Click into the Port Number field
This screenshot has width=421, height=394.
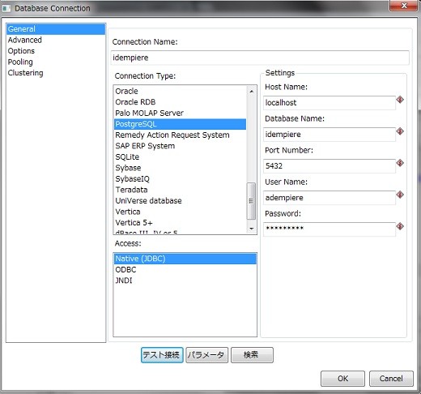[x=330, y=166]
